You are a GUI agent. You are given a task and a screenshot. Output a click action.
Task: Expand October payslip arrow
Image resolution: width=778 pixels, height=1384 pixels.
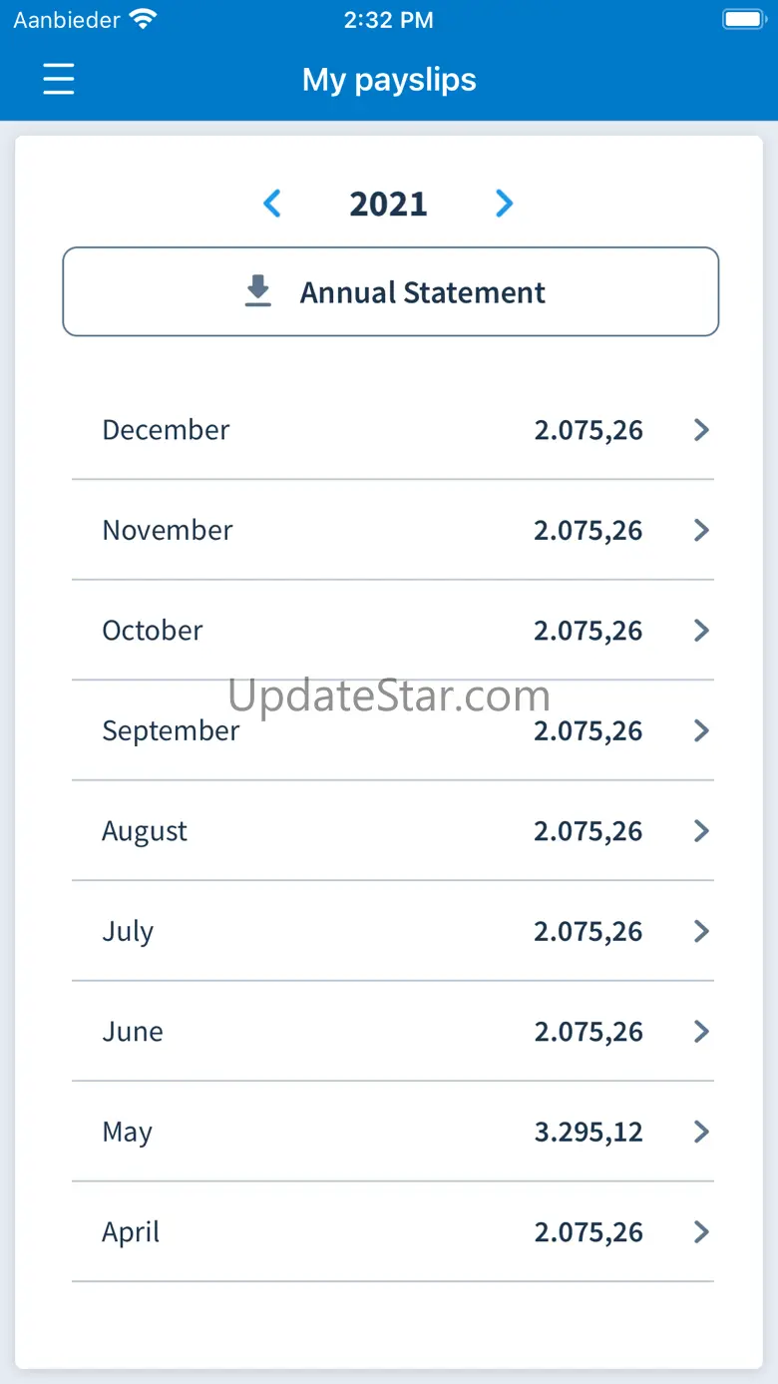click(x=701, y=631)
